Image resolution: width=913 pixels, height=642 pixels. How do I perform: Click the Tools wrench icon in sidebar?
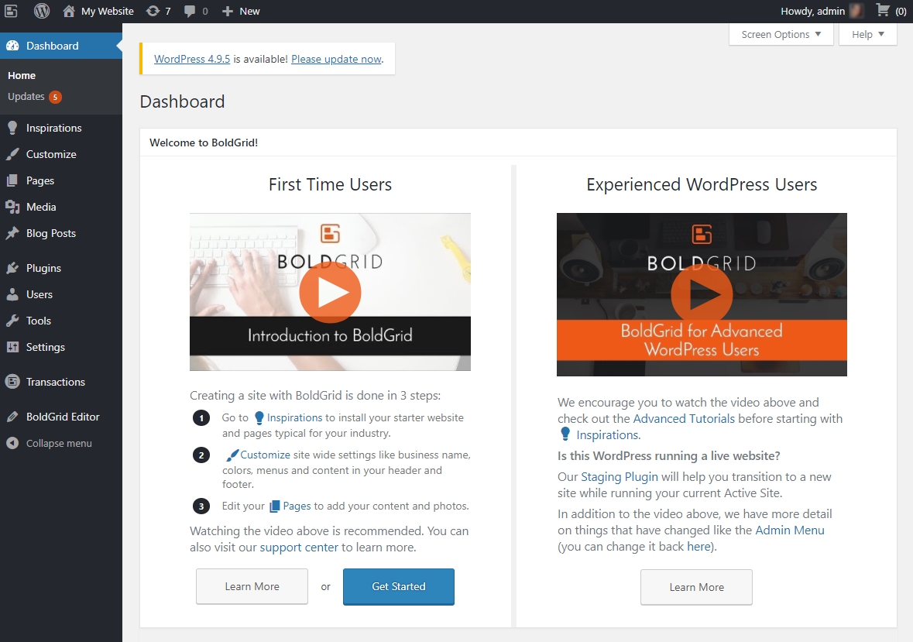click(x=12, y=321)
